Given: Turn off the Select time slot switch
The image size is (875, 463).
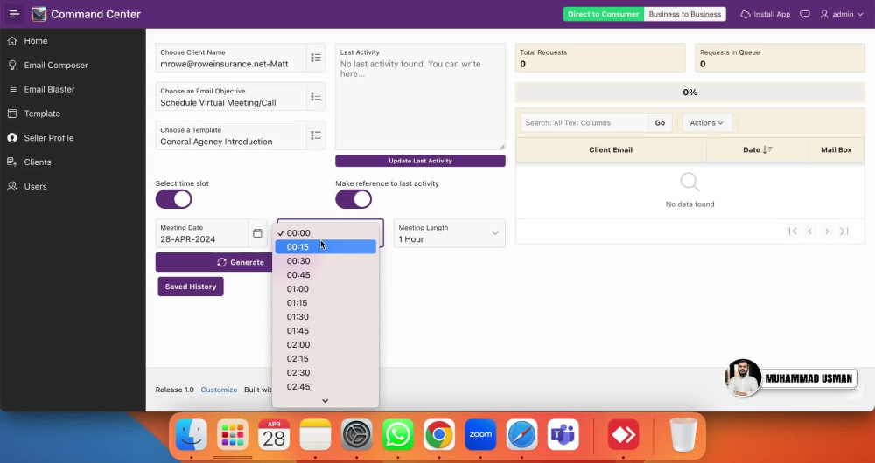Looking at the screenshot, I should (173, 199).
